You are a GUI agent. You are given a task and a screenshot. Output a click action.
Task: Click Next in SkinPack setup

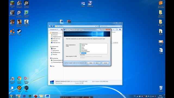(97, 63)
